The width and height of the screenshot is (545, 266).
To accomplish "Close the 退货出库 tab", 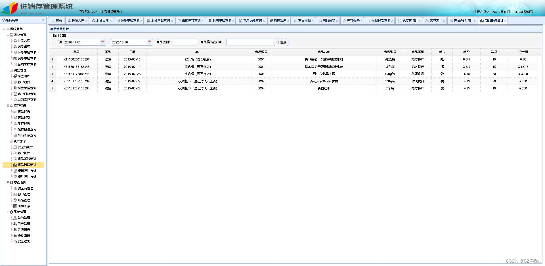I will (111, 21).
